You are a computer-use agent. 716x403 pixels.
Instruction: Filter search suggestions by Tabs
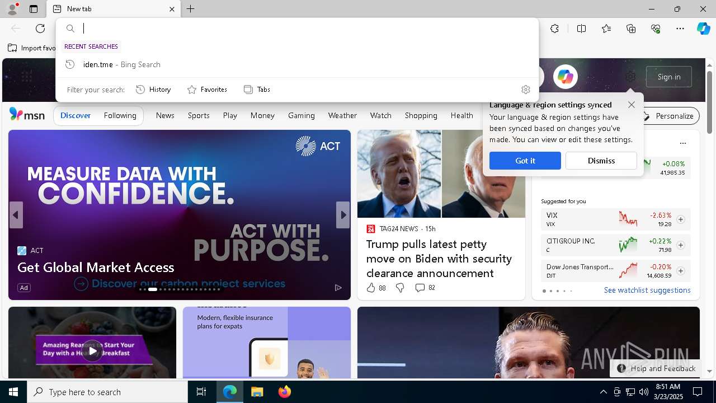[x=257, y=90]
